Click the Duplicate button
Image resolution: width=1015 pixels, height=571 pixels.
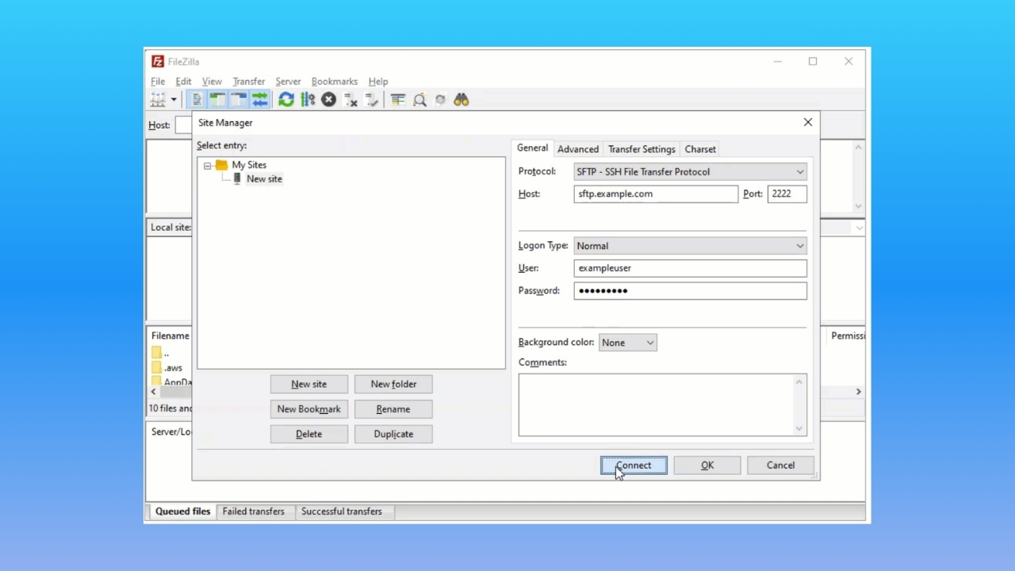[x=393, y=434]
